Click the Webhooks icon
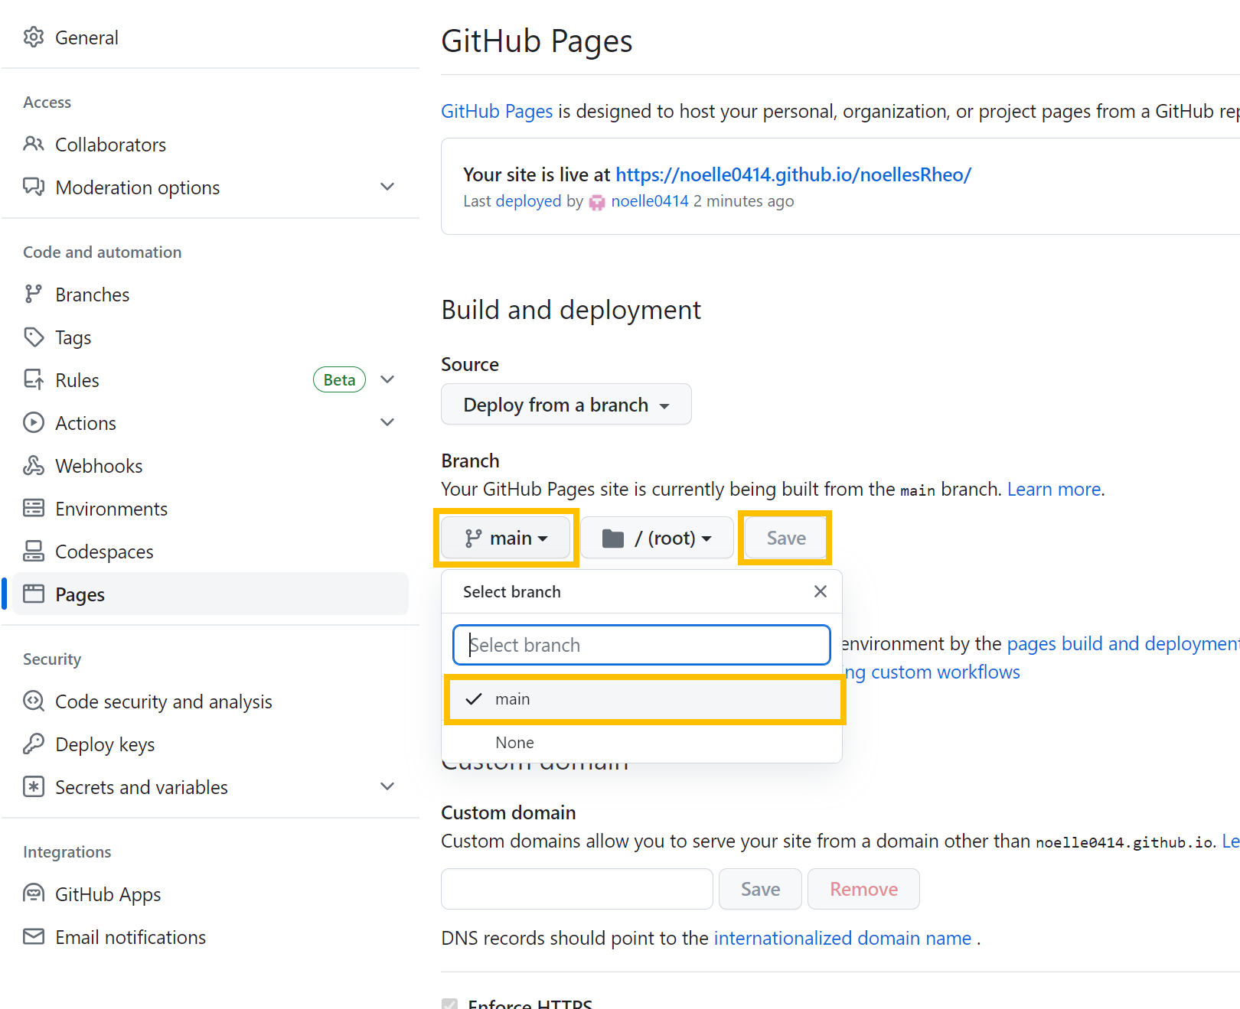This screenshot has height=1009, width=1240. point(34,465)
